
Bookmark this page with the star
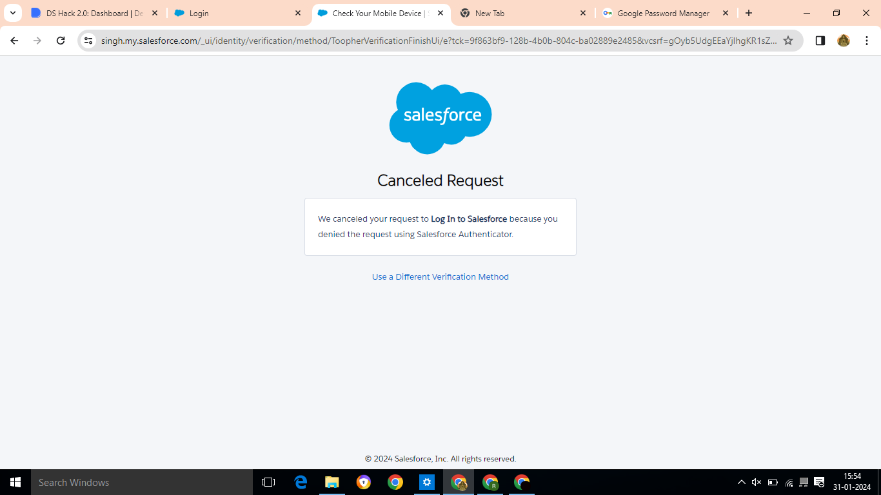click(x=788, y=41)
